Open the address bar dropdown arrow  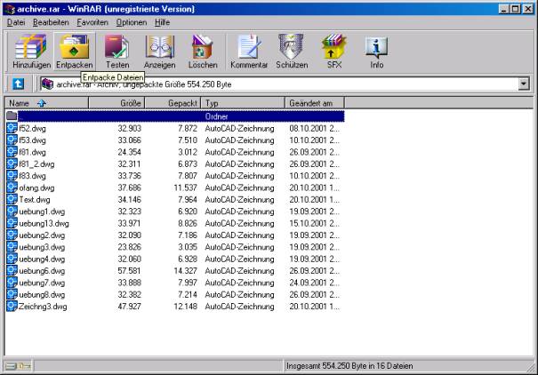pyautogui.click(x=524, y=84)
